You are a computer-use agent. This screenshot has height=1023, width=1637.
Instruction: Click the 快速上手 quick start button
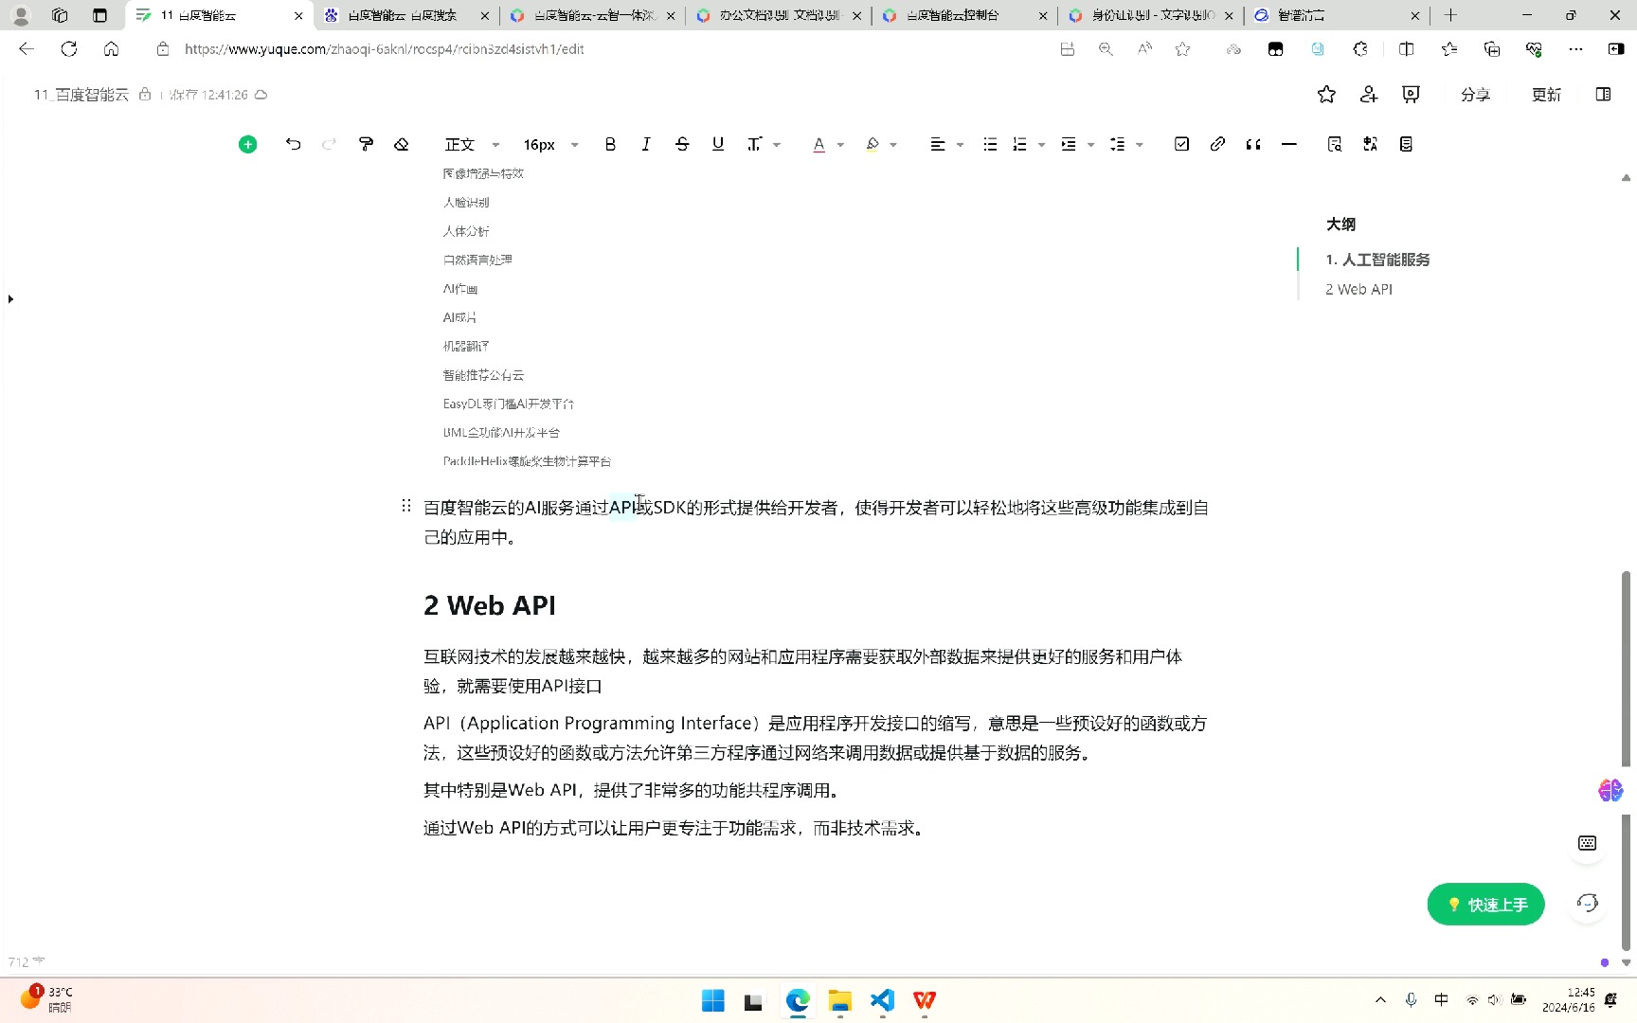click(1485, 905)
